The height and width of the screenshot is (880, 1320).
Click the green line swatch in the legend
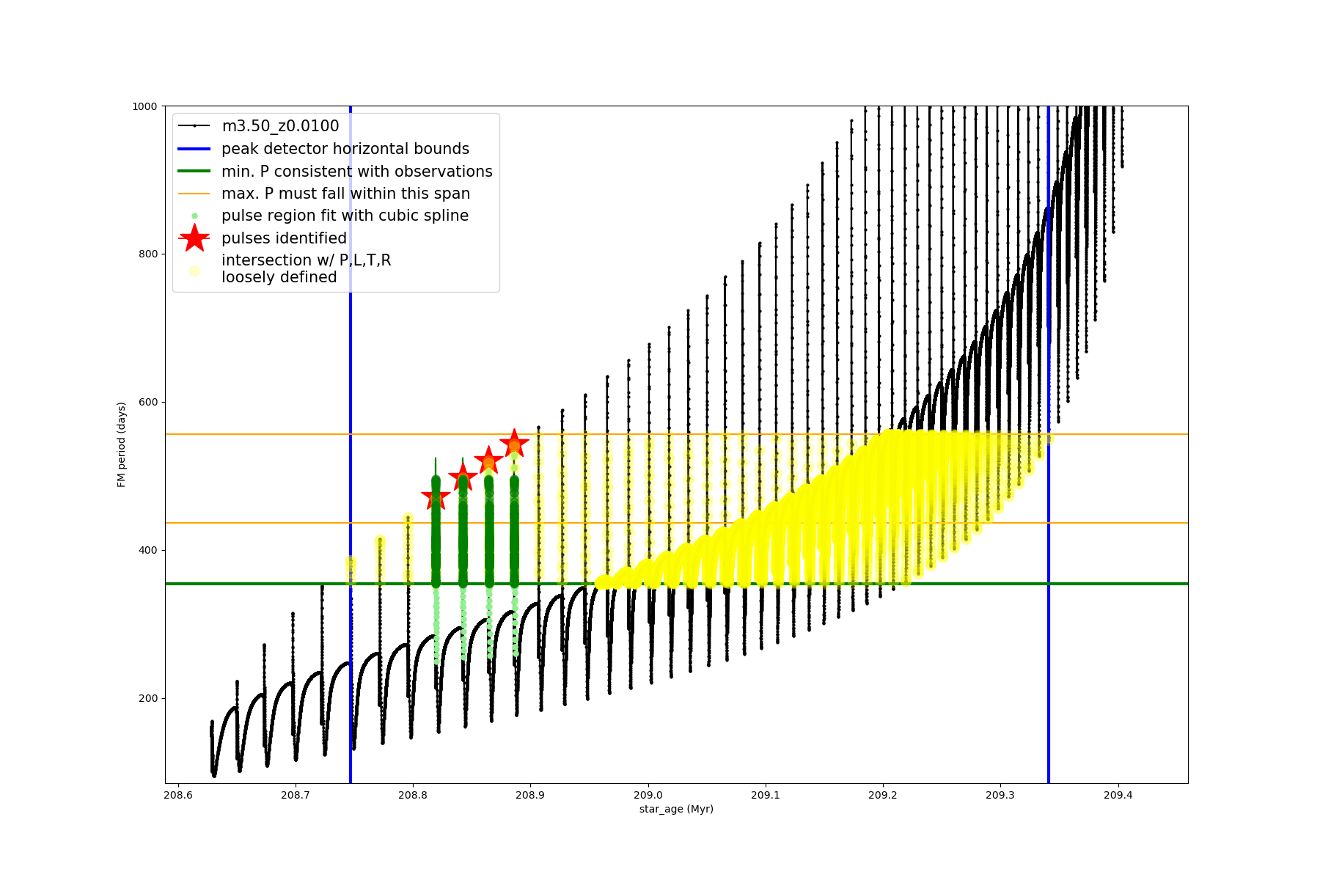point(194,172)
